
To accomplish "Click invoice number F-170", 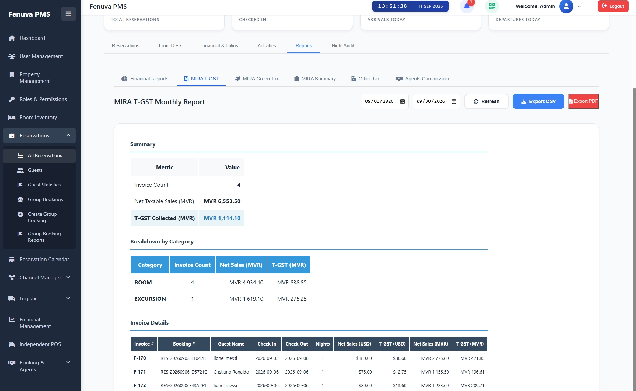I will [x=140, y=358].
